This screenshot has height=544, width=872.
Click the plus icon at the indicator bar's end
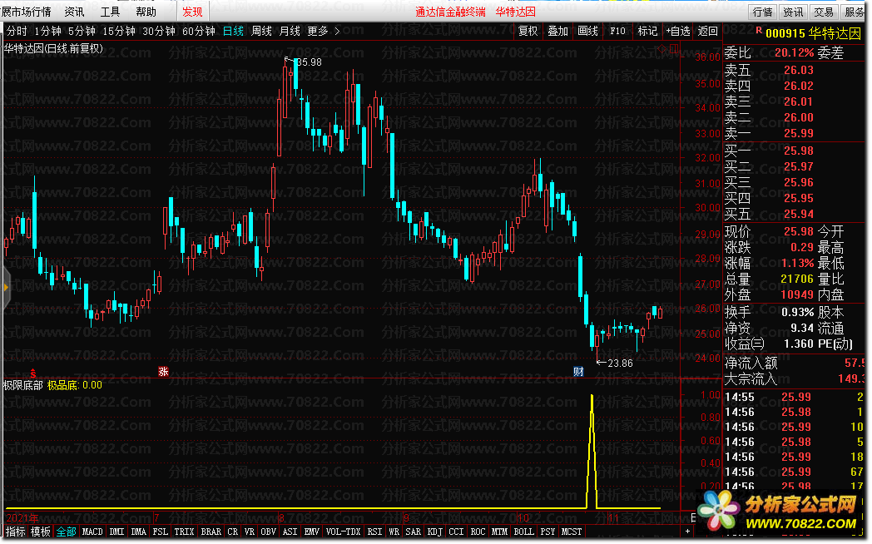(688, 532)
